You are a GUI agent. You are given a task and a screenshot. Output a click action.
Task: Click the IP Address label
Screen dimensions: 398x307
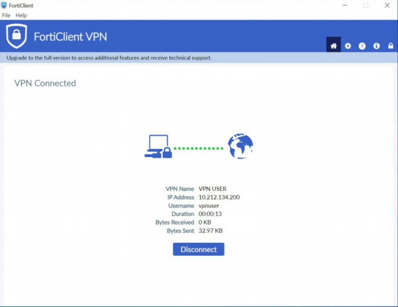pyautogui.click(x=180, y=197)
